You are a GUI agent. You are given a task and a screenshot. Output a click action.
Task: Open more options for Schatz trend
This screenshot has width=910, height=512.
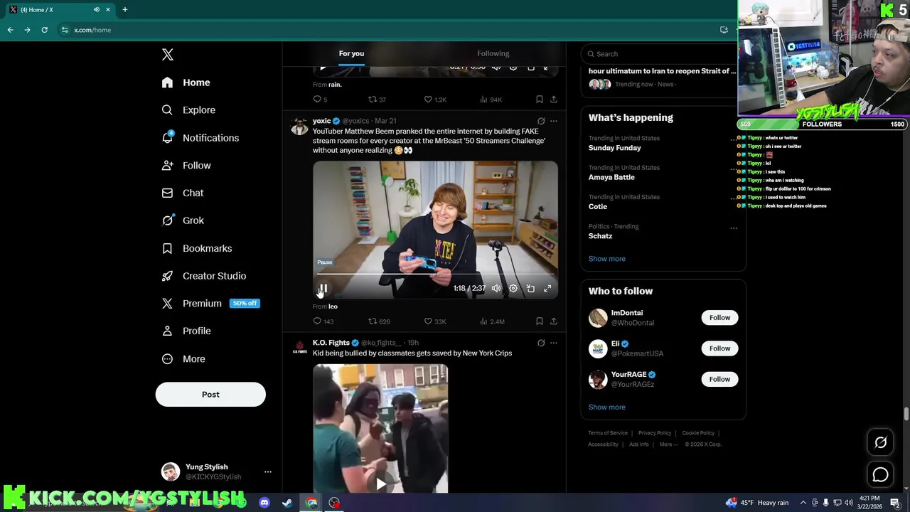[x=734, y=228]
